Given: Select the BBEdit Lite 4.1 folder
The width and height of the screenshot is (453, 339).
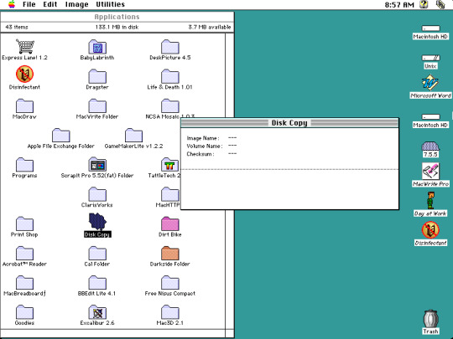Looking at the screenshot, I should [x=97, y=283].
